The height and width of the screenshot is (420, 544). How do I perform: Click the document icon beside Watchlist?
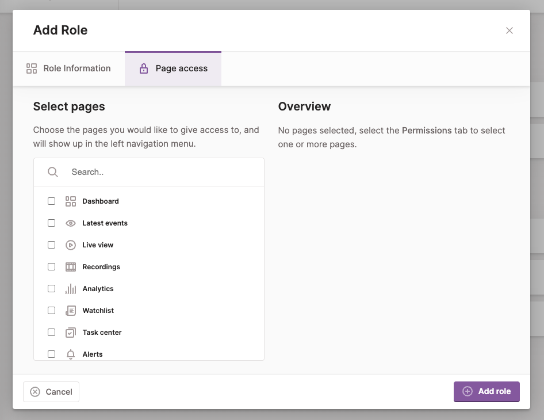[x=70, y=310]
